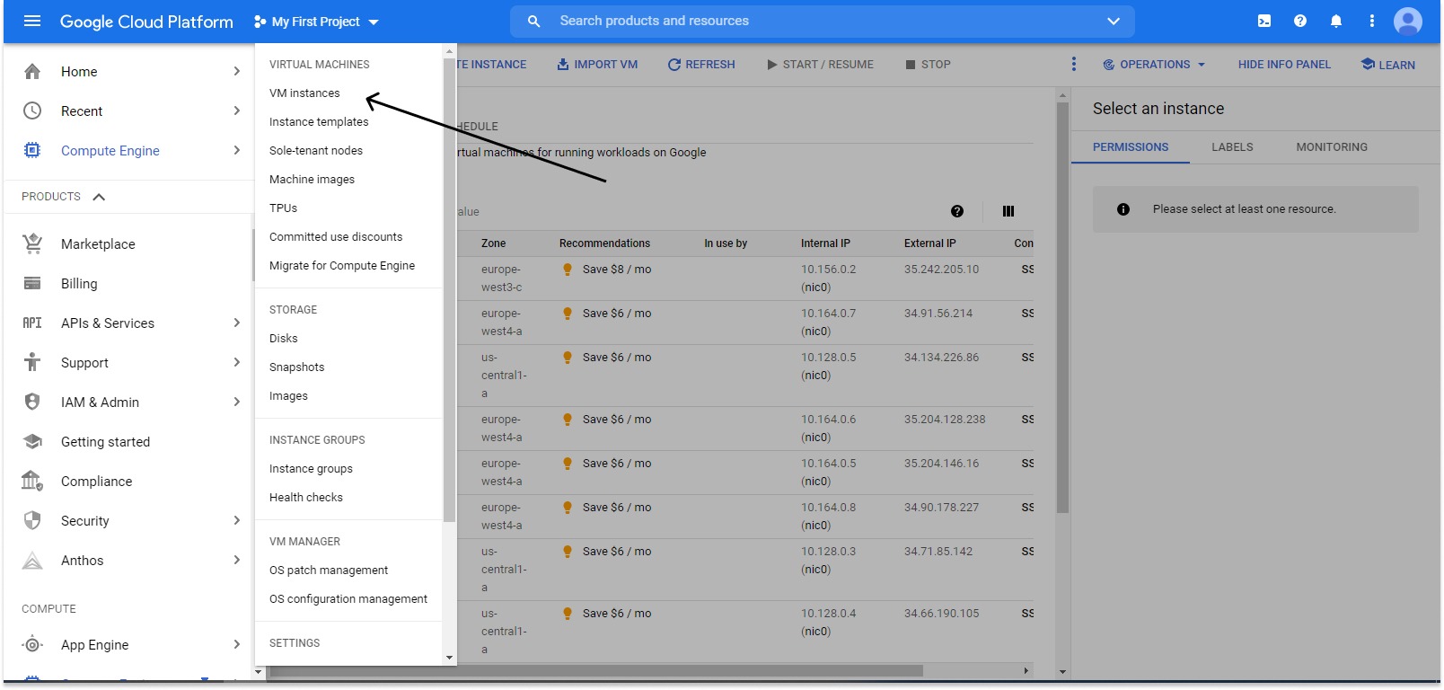Click the Compliance building icon
The height and width of the screenshot is (690, 1444).
32,481
